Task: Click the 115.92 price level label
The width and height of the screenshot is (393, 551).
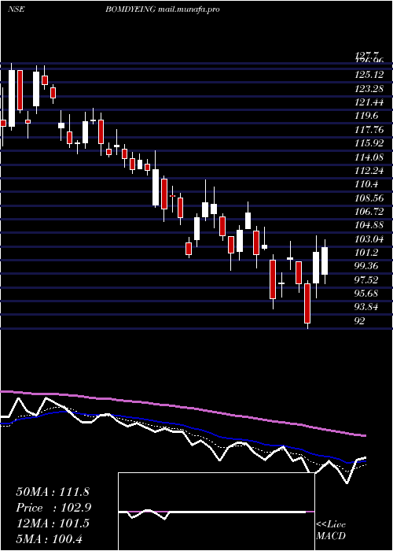Action: [x=369, y=143]
